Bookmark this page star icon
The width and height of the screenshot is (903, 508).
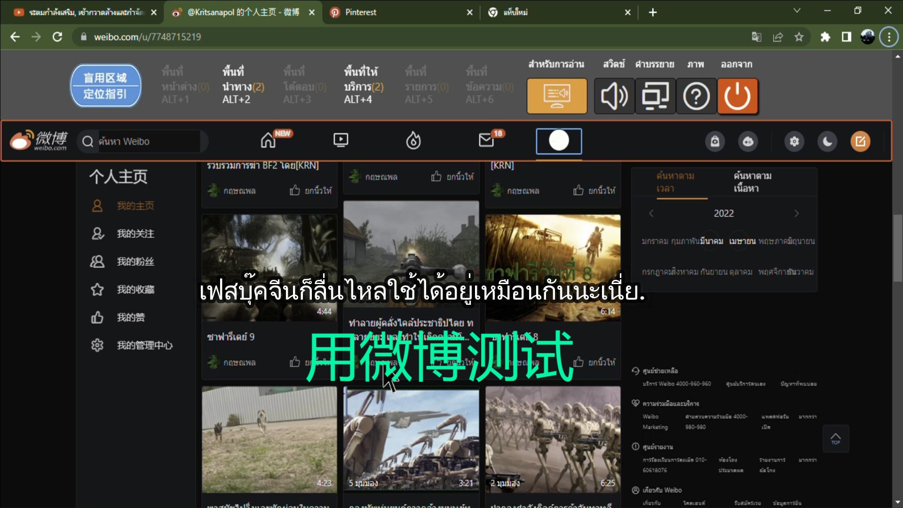[799, 37]
